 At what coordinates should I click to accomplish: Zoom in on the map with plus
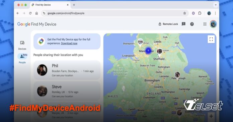[x=211, y=116]
